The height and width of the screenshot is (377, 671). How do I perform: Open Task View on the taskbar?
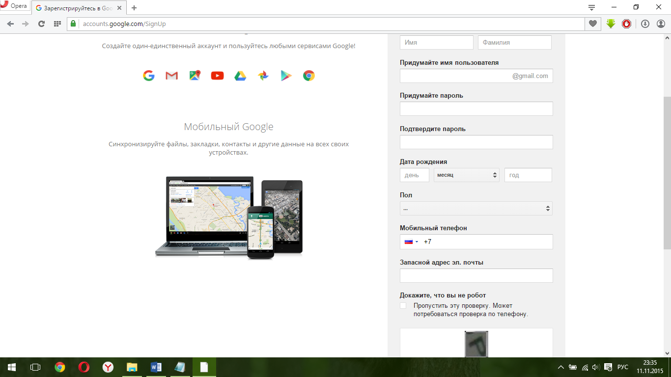coord(35,367)
